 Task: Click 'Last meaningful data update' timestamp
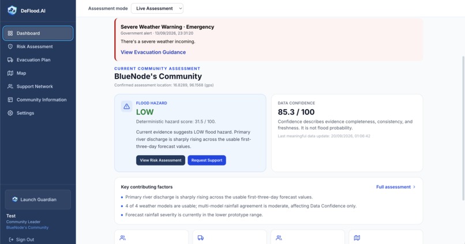(x=324, y=136)
